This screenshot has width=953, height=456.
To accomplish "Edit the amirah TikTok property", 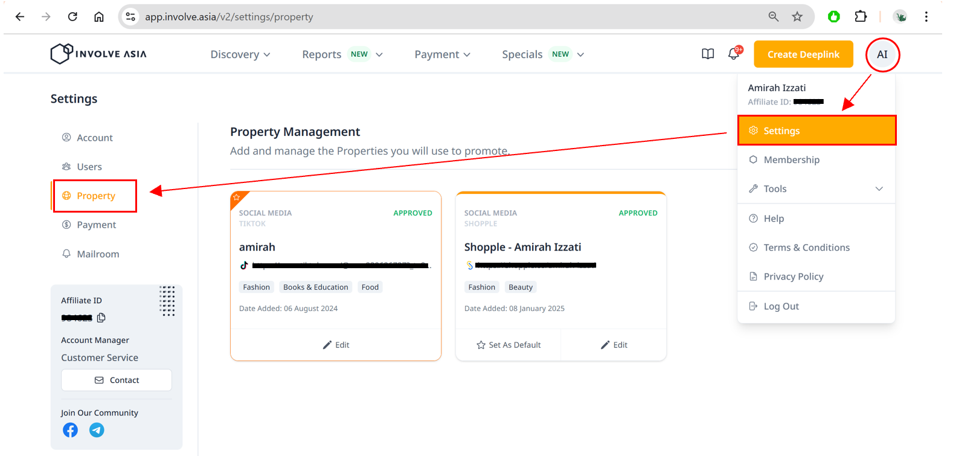I will coord(336,345).
